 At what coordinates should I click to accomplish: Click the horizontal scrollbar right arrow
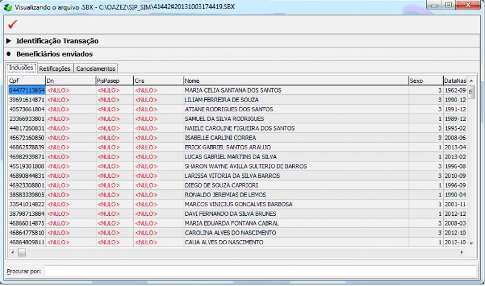click(462, 252)
